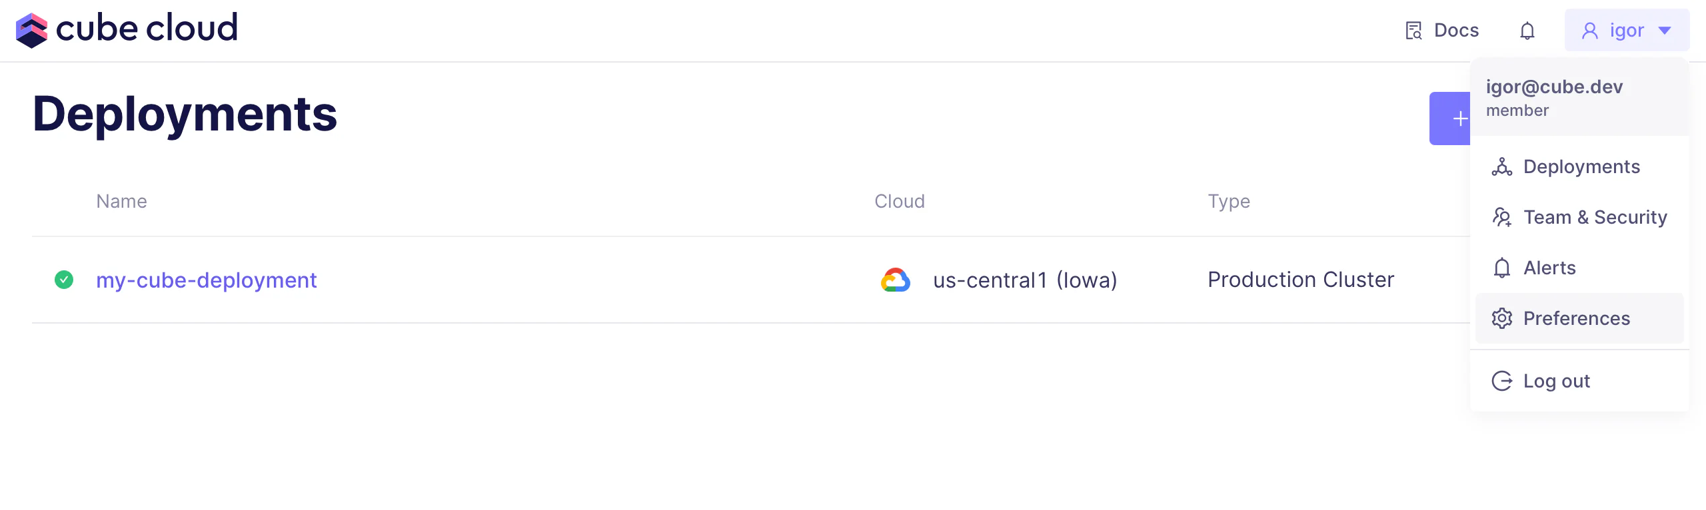Click the Log out arrow icon
Image resolution: width=1706 pixels, height=510 pixels.
tap(1501, 381)
